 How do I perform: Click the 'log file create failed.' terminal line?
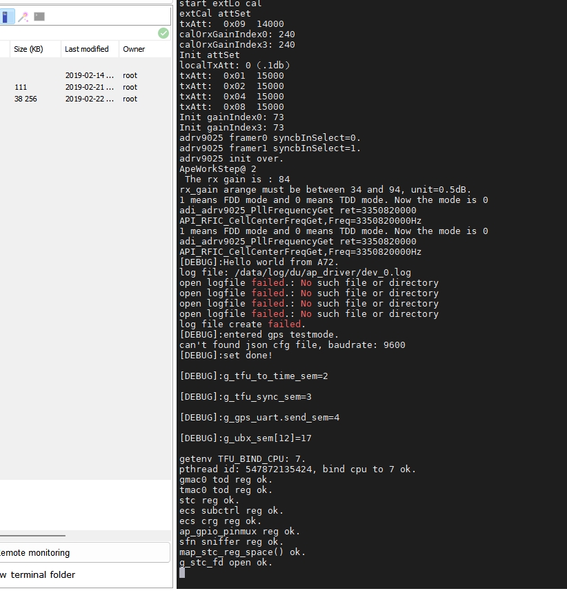pyautogui.click(x=242, y=324)
